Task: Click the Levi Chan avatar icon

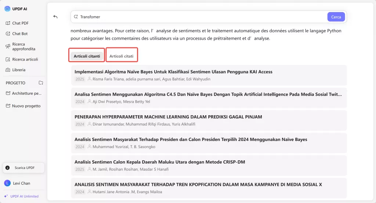Action: [x=7, y=183]
